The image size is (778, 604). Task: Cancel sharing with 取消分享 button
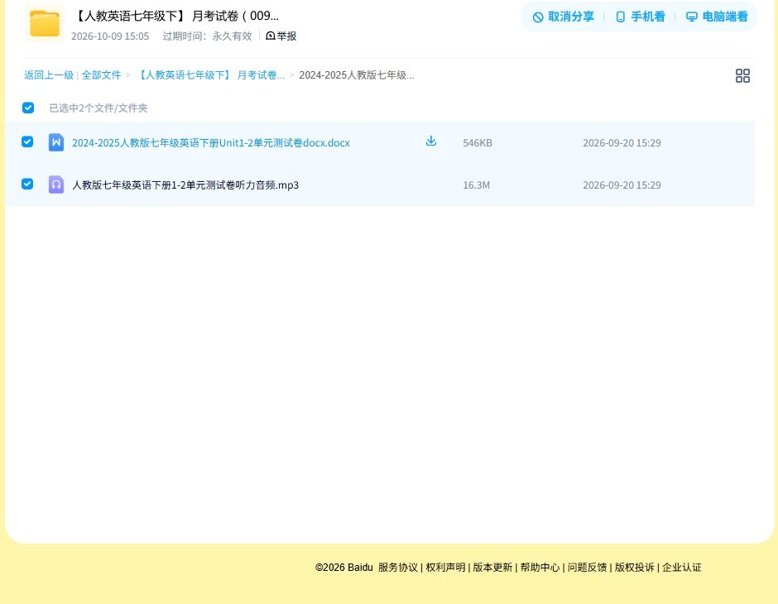[x=563, y=17]
